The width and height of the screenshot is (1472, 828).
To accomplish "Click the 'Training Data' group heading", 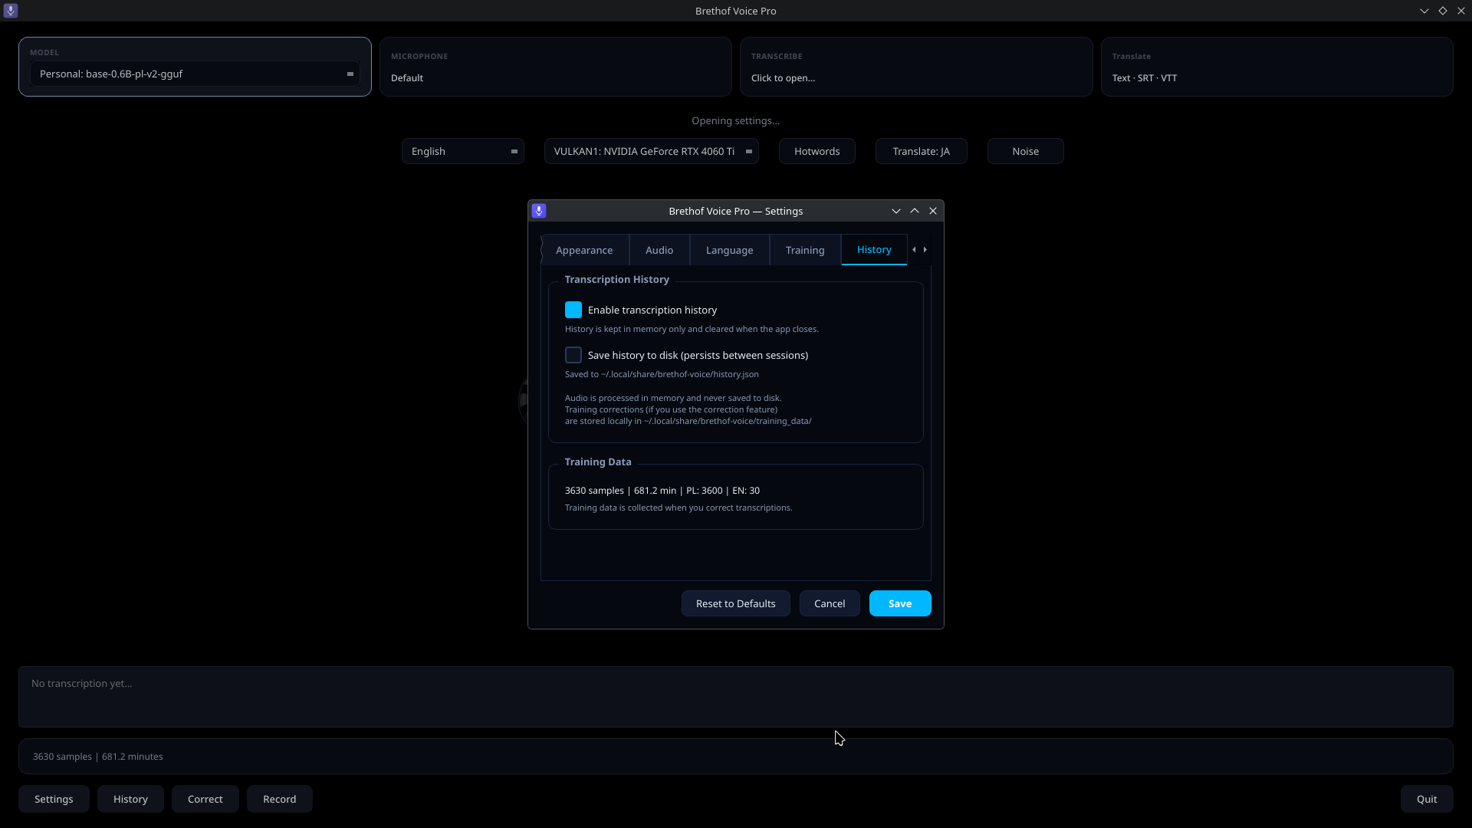I will [x=598, y=462].
